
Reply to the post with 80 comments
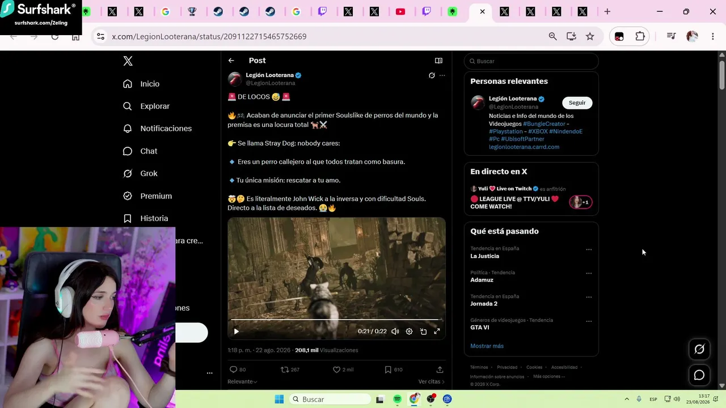point(237,369)
